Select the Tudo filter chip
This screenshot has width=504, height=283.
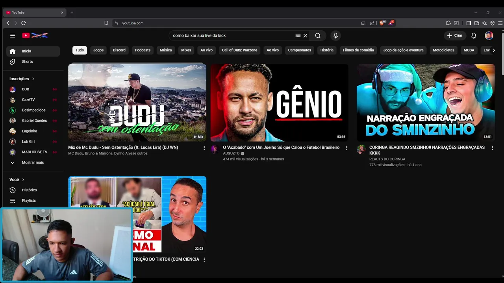[80, 50]
